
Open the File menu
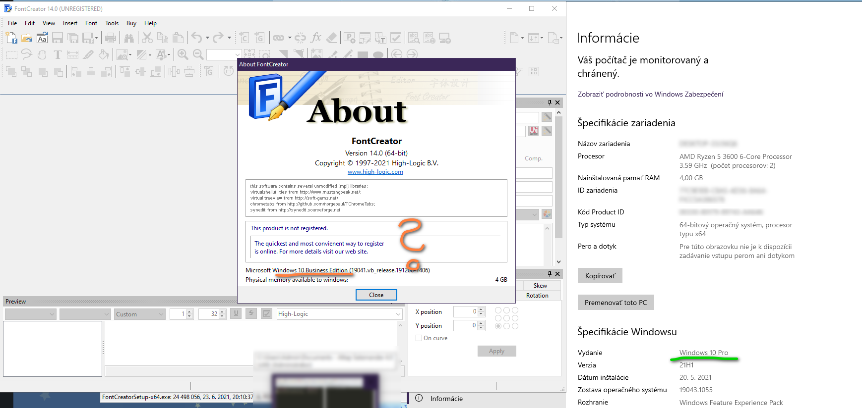[12, 23]
